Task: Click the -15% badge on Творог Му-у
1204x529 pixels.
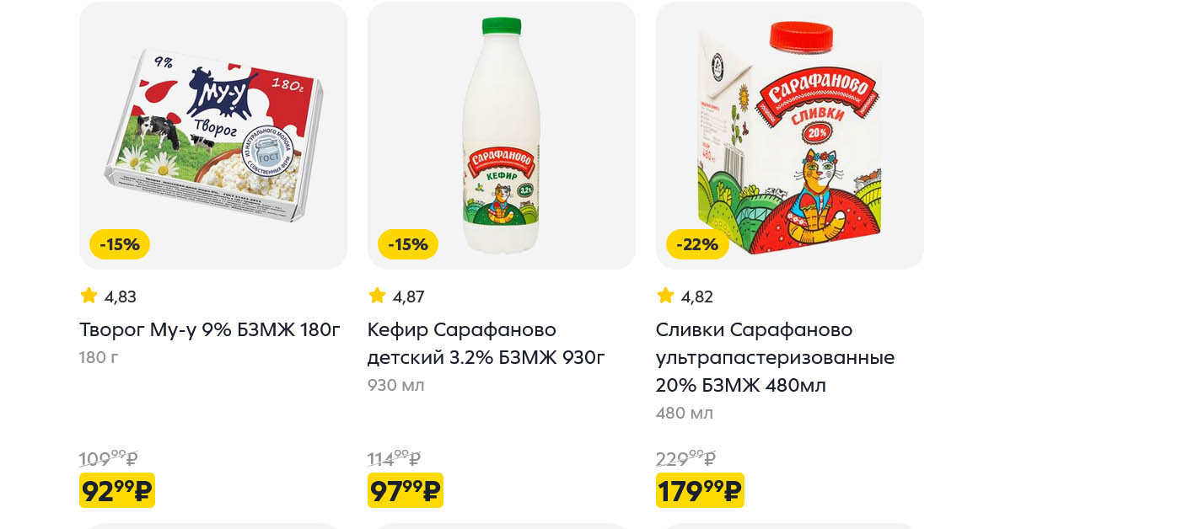Action: (120, 244)
